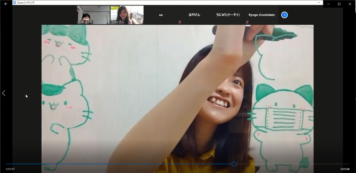Select the Ryogo Urushidate participant tile
This screenshot has height=173, width=356.
(x=262, y=15)
